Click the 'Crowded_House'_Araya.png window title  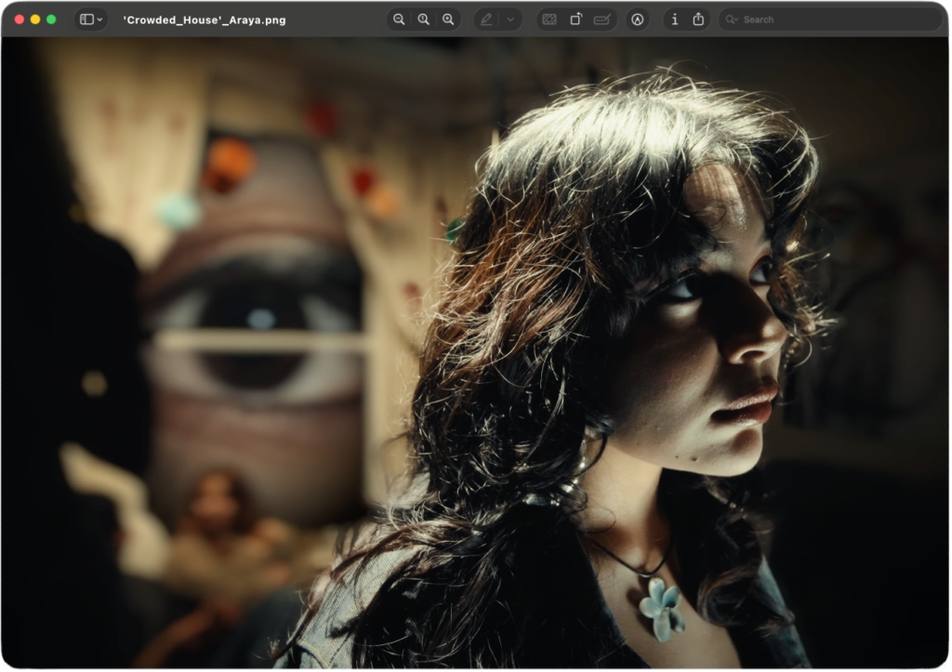pos(205,20)
